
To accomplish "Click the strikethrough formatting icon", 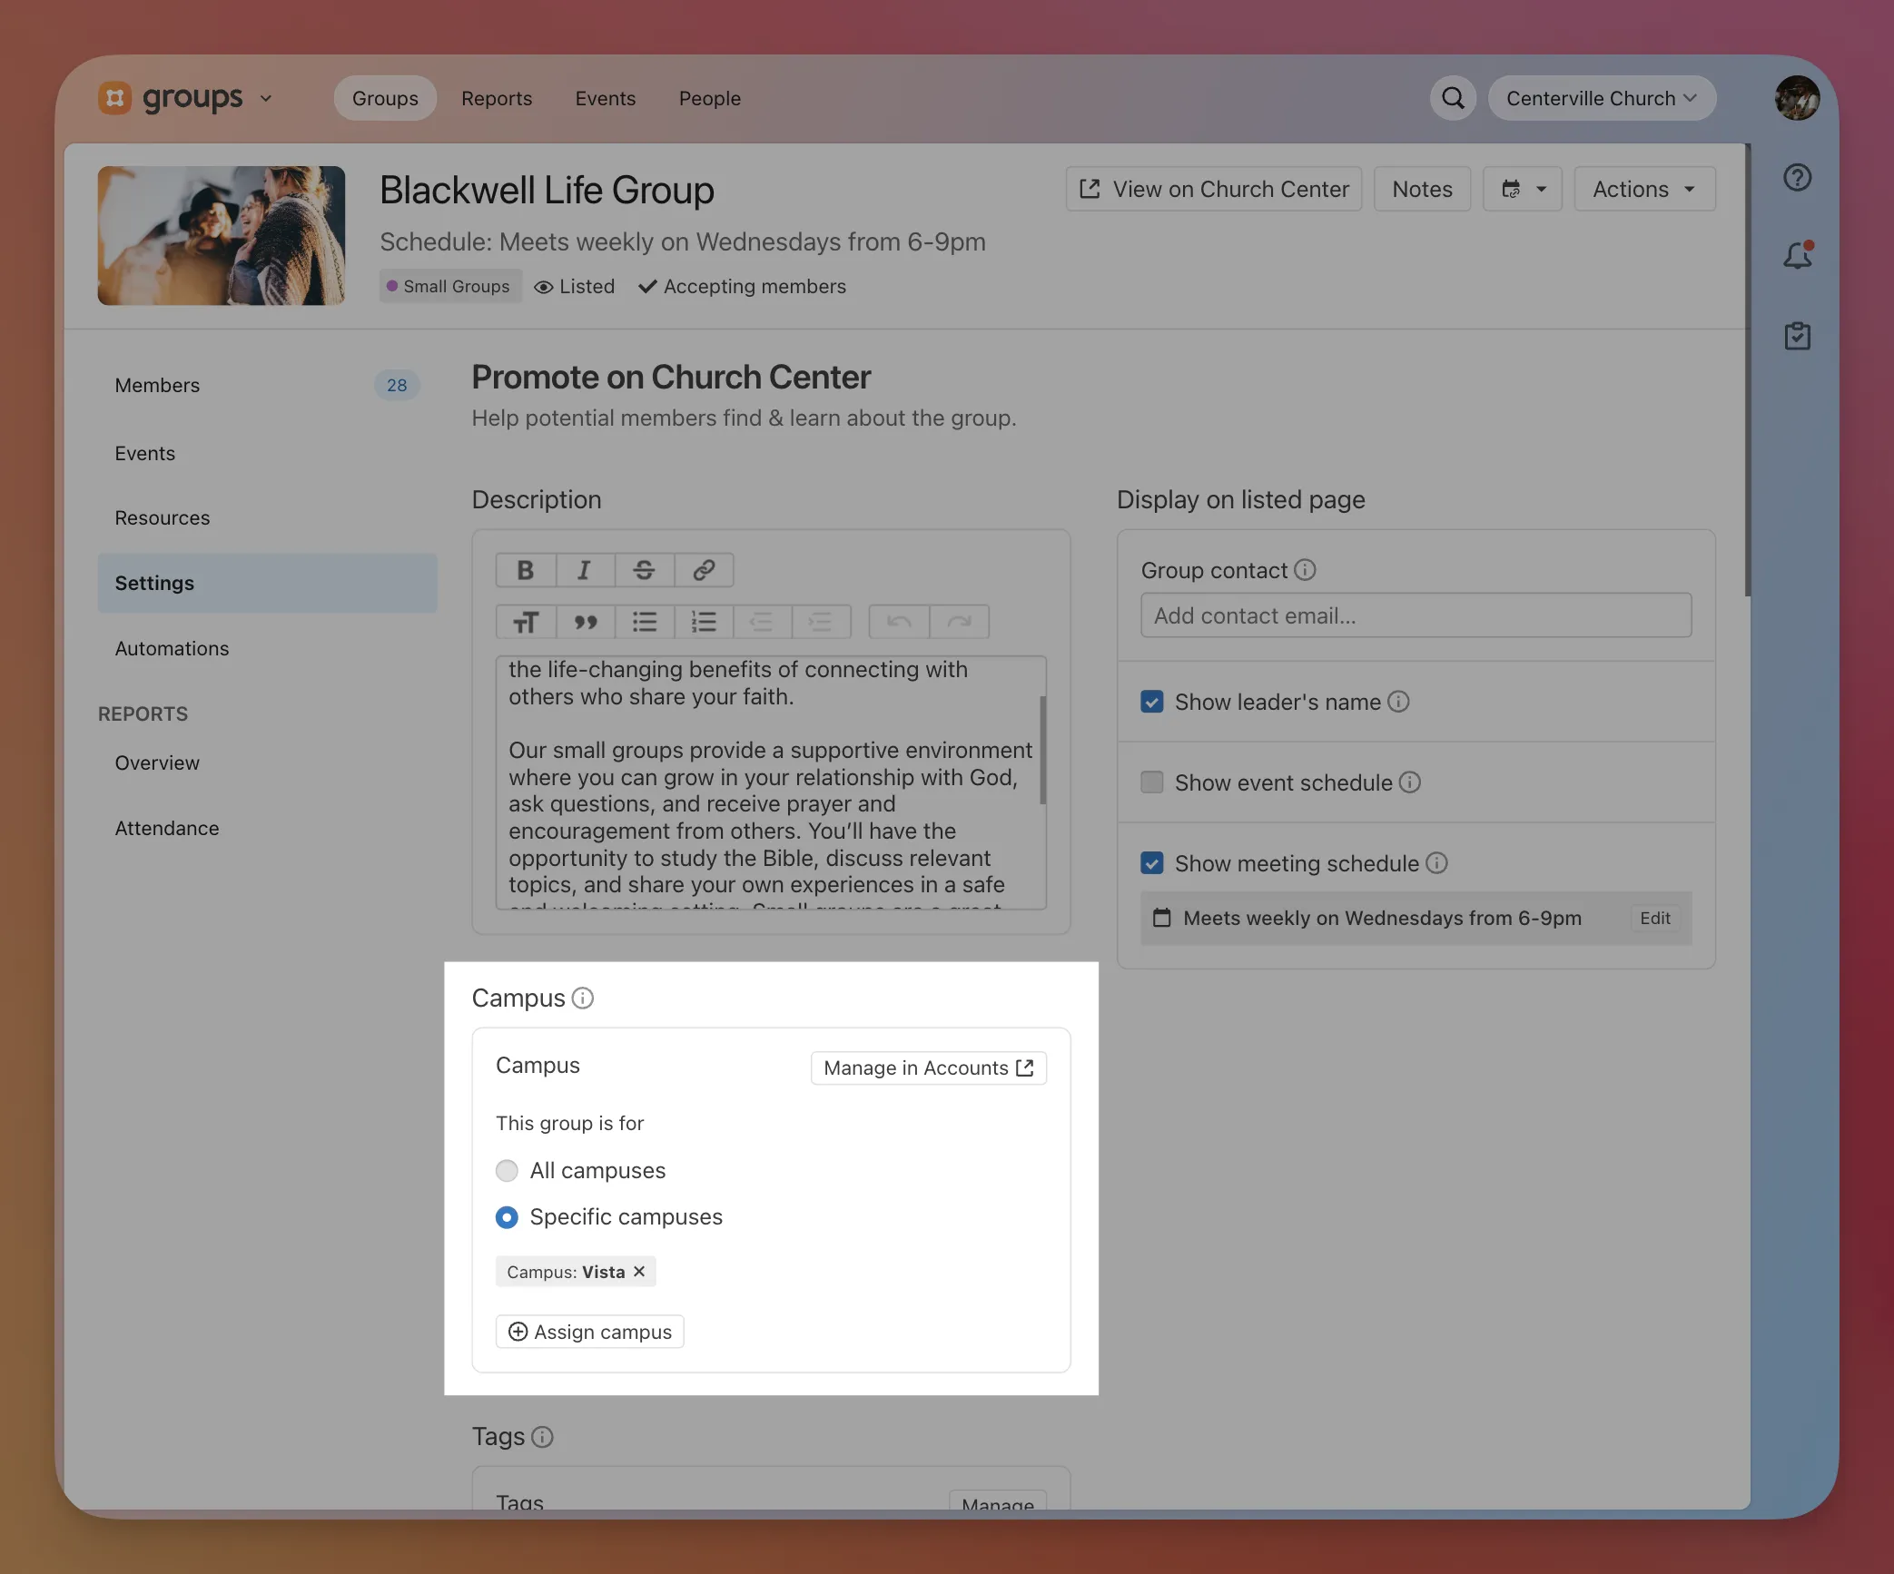I will click(644, 570).
